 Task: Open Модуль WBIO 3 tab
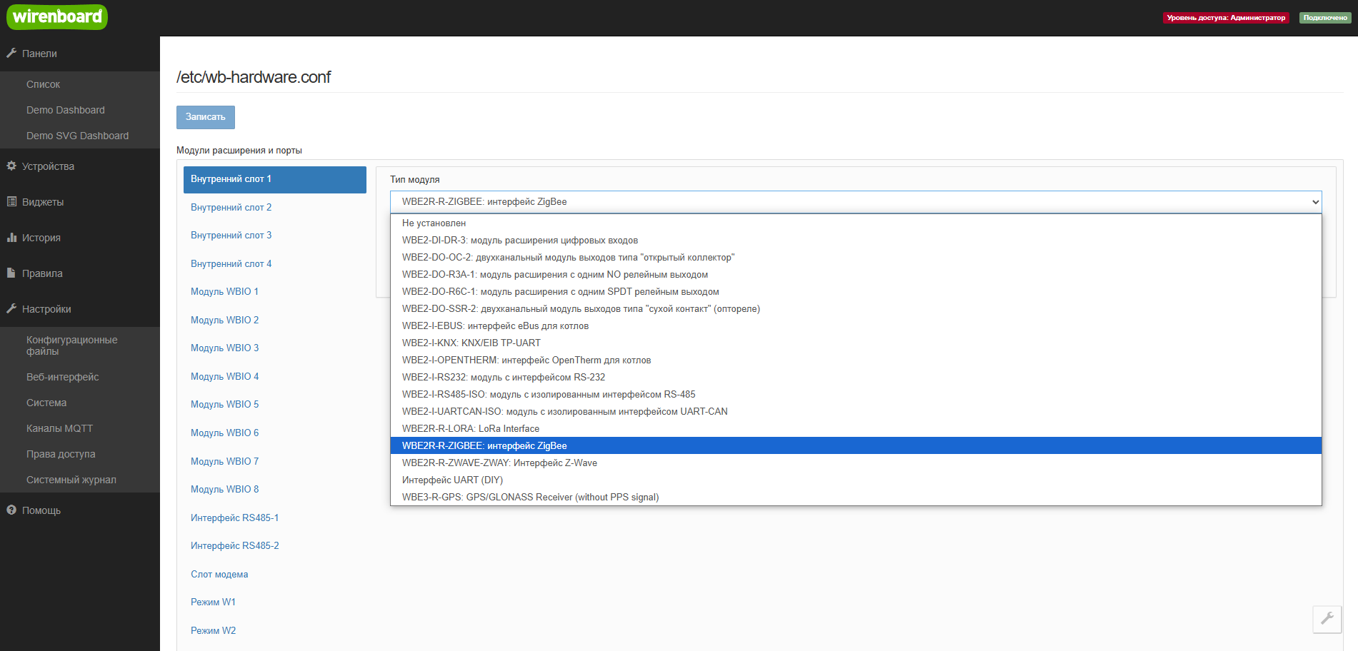point(275,348)
